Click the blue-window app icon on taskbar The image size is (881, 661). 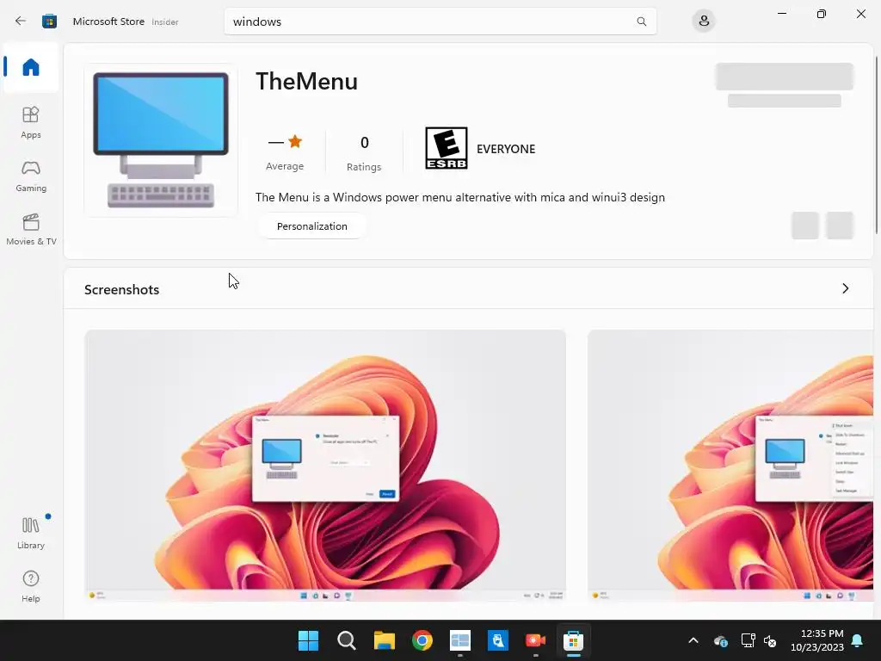(x=459, y=640)
